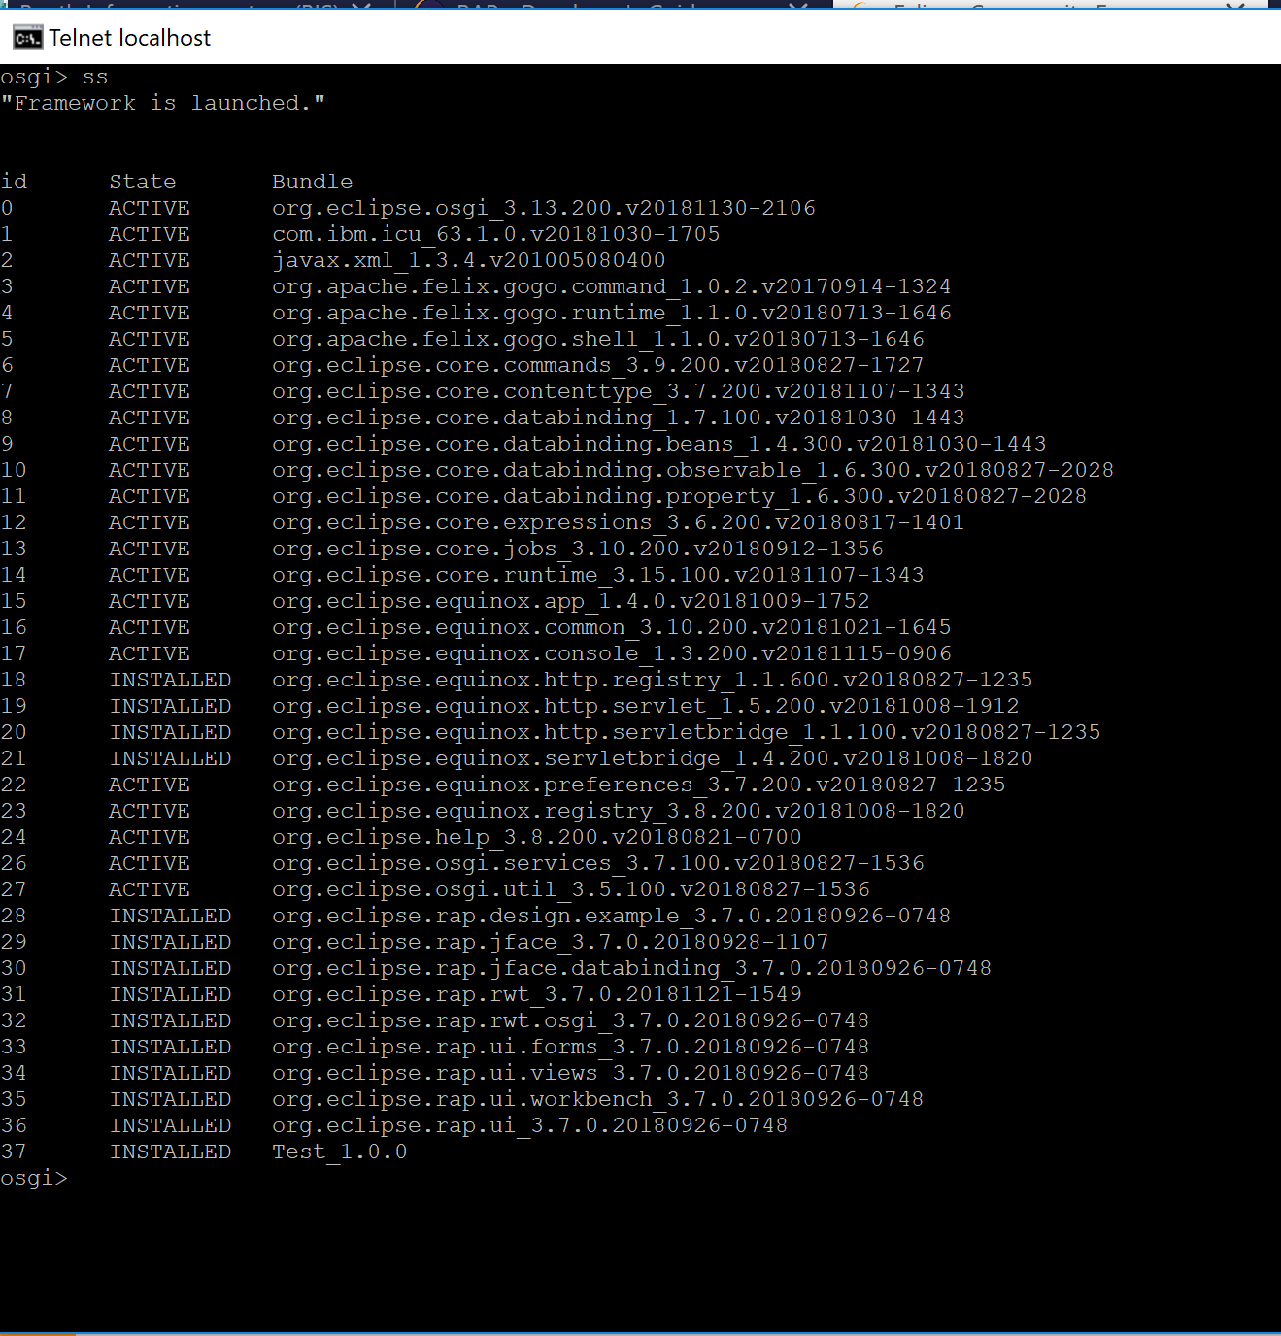
Task: Click the bundle id 10
Action: click(x=14, y=470)
